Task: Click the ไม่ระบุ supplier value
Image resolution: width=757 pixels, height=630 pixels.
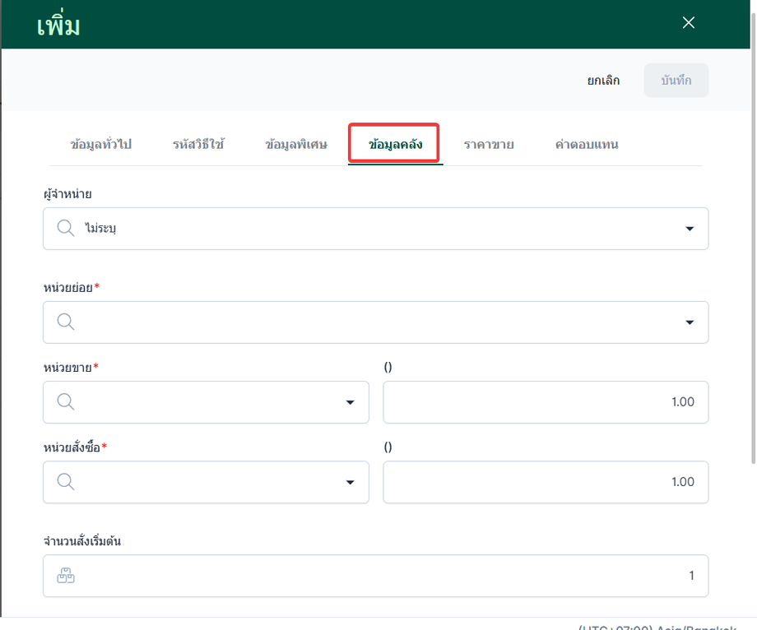Action: click(101, 228)
